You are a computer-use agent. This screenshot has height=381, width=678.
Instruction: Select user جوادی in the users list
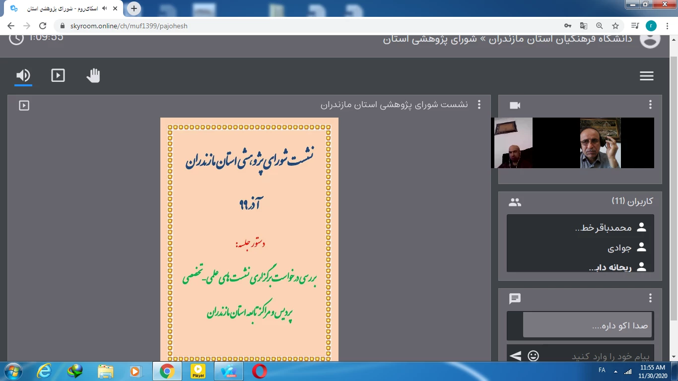(619, 248)
